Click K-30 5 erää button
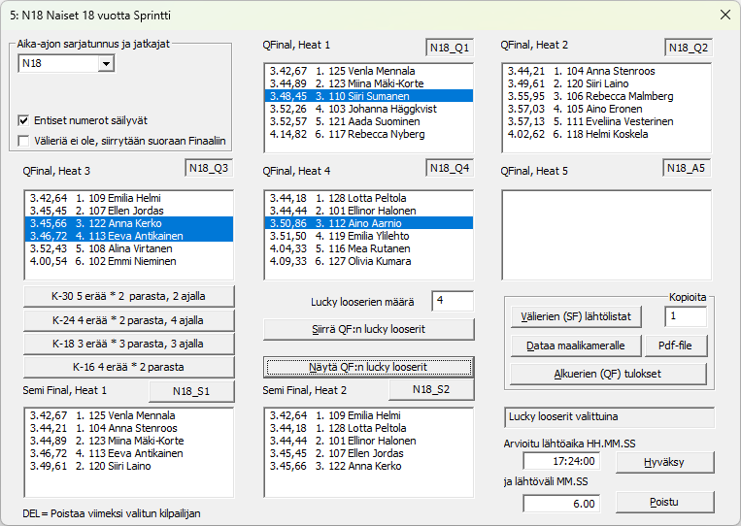 (129, 296)
